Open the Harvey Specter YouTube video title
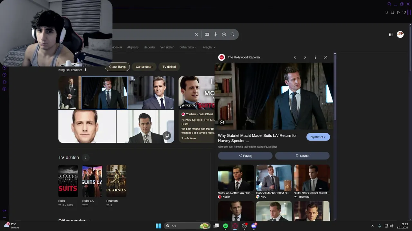Screen dimensions: 412x231 pyautogui.click(x=198, y=122)
